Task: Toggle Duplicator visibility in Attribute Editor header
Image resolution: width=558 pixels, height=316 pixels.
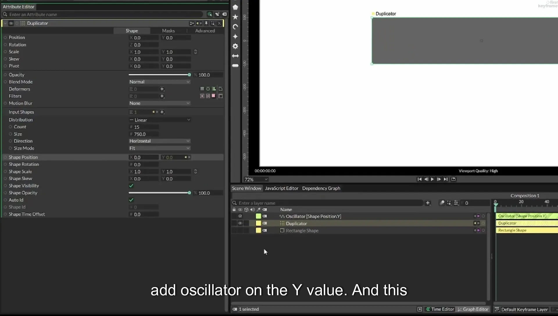Action: click(11, 23)
